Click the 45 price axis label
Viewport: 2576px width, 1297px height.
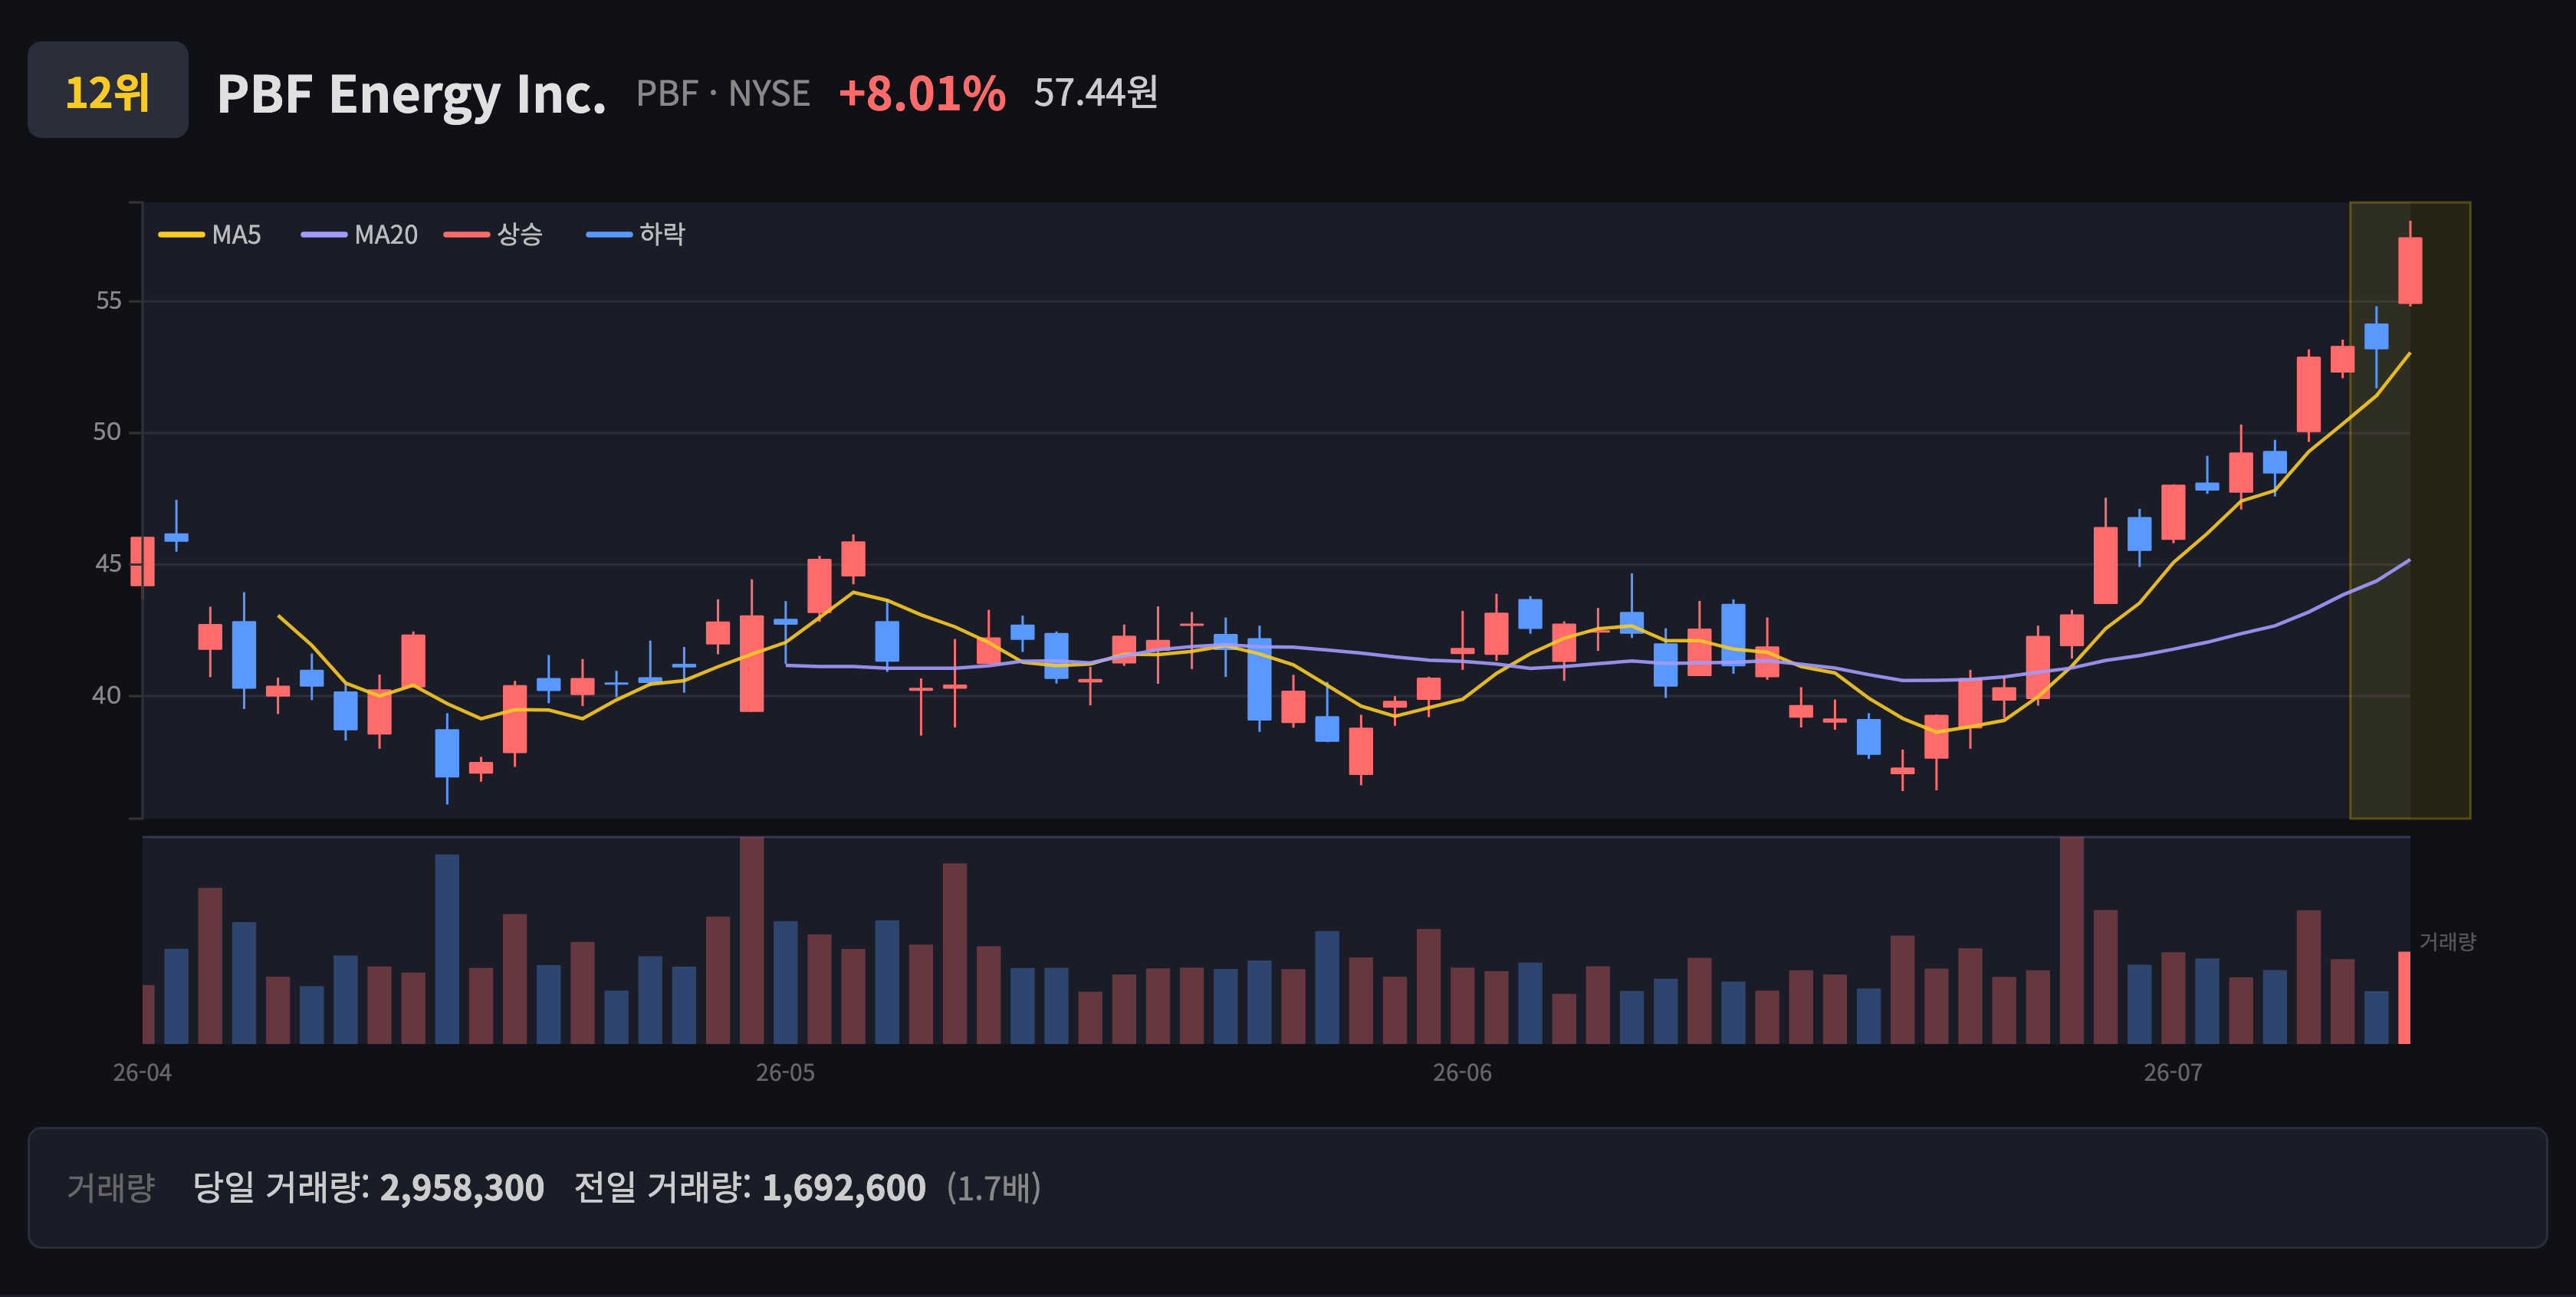[x=108, y=564]
